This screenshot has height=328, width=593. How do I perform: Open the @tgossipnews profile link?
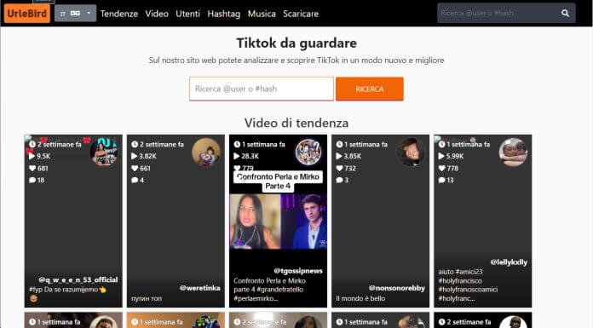click(x=298, y=271)
